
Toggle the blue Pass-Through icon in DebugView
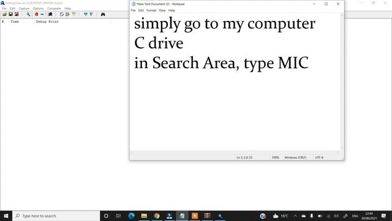coord(42,14)
